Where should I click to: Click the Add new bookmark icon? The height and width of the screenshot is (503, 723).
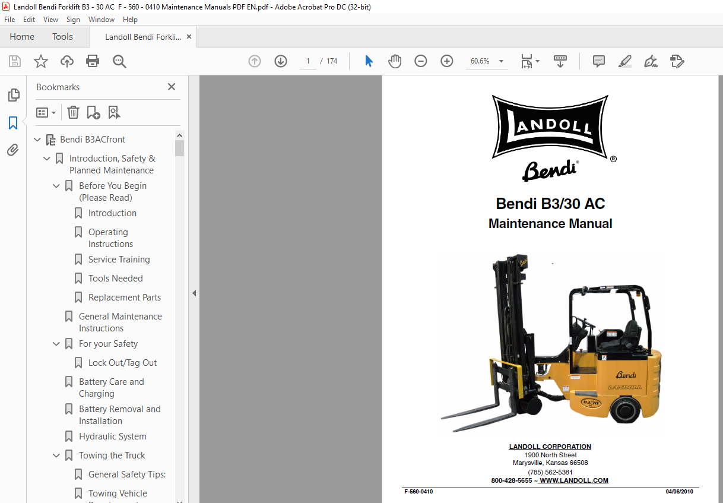[94, 112]
